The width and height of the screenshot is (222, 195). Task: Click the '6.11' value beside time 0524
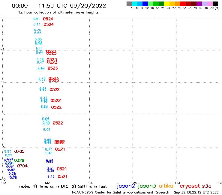tap(37, 24)
